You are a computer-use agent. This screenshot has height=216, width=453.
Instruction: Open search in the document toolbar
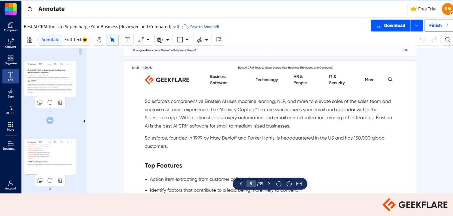coord(448,40)
